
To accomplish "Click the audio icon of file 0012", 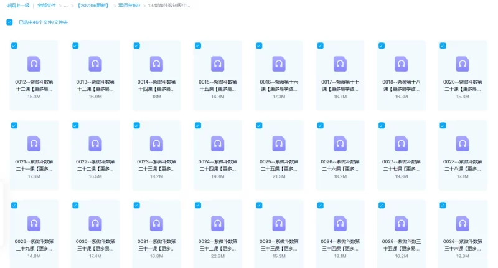I will coord(34,64).
